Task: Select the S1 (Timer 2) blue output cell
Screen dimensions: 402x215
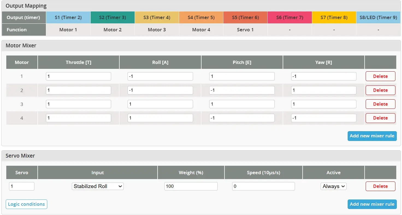Action: click(x=68, y=17)
